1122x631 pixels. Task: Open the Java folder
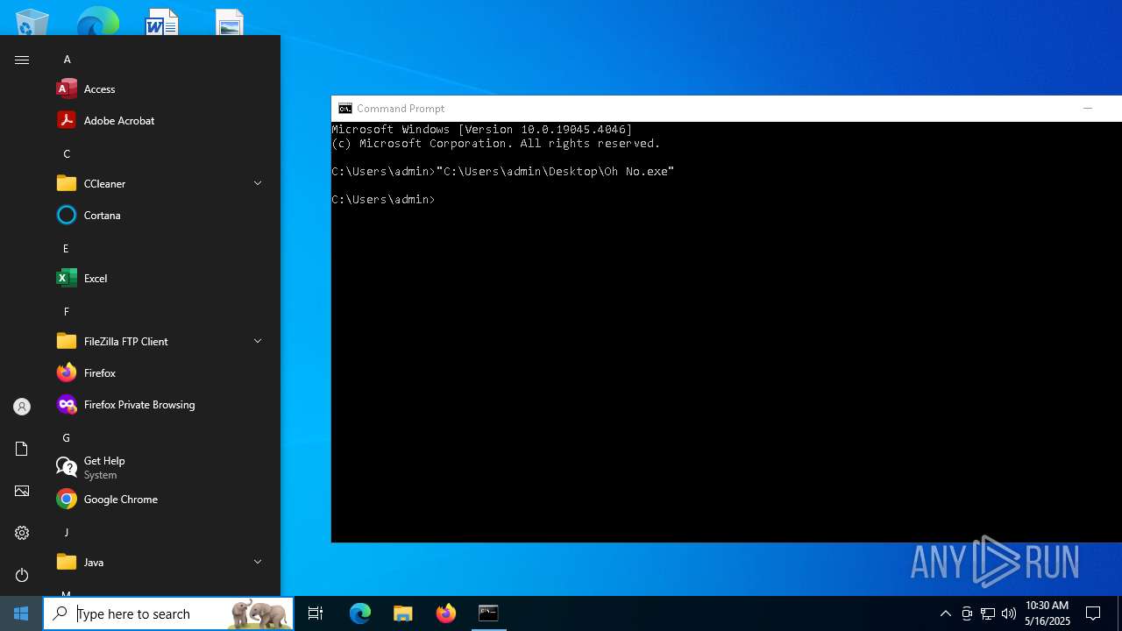pos(158,562)
